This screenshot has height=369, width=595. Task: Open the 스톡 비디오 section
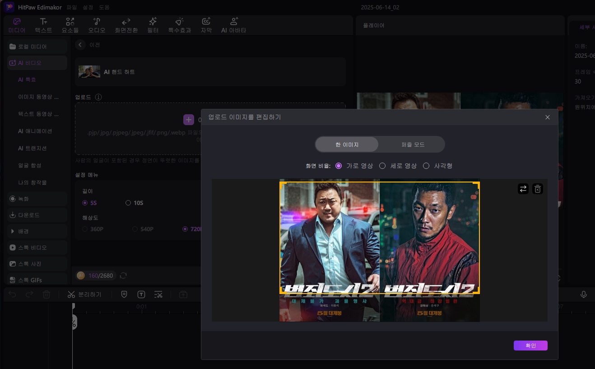(x=37, y=248)
